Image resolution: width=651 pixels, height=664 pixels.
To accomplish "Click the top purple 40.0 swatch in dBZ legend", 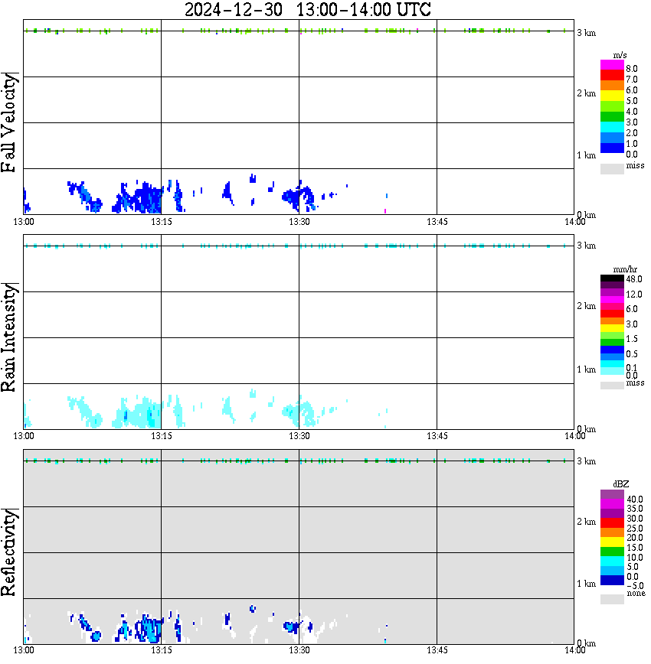I will click(613, 494).
